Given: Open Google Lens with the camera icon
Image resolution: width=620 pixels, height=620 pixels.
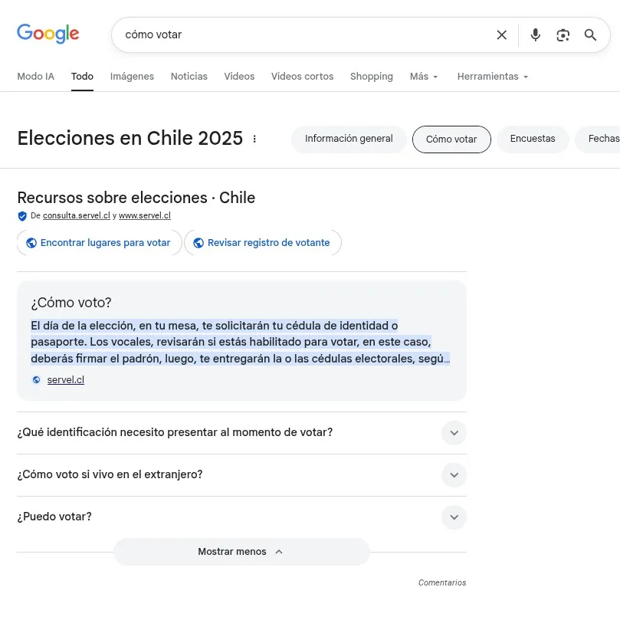Looking at the screenshot, I should (563, 34).
